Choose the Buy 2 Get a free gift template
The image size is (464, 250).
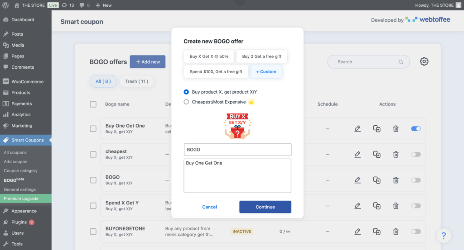point(261,57)
